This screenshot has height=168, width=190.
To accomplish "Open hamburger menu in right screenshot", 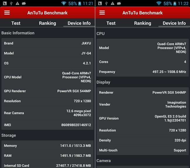I will [x=102, y=13].
